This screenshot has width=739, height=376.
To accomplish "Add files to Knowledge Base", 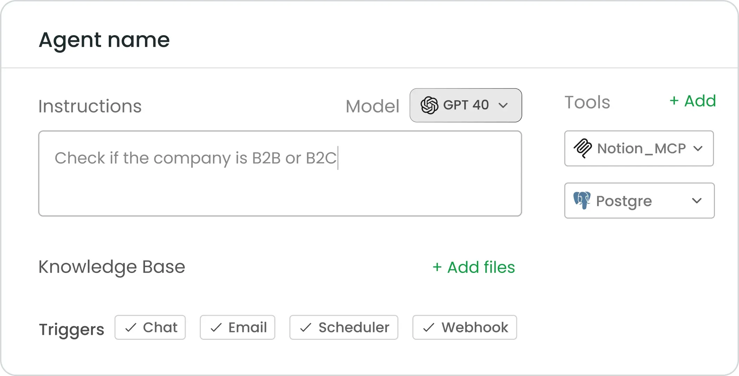I will pos(474,267).
